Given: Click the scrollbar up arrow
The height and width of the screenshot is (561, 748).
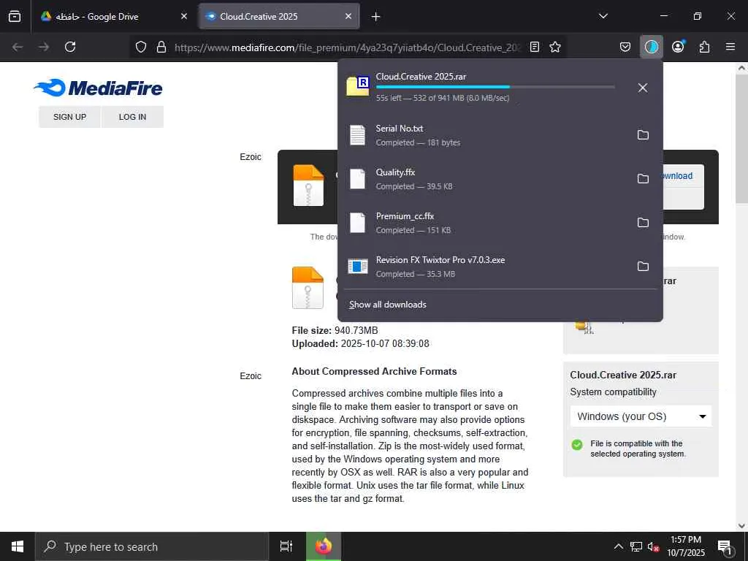Looking at the screenshot, I should (741, 68).
